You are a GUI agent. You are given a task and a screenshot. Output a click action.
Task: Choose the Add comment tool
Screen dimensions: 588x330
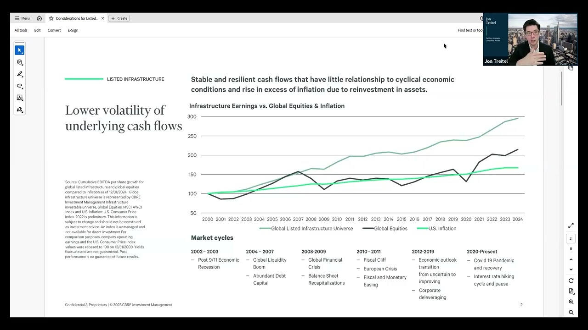point(20,62)
